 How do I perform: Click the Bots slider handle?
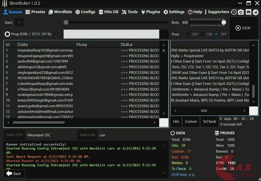[224, 22]
